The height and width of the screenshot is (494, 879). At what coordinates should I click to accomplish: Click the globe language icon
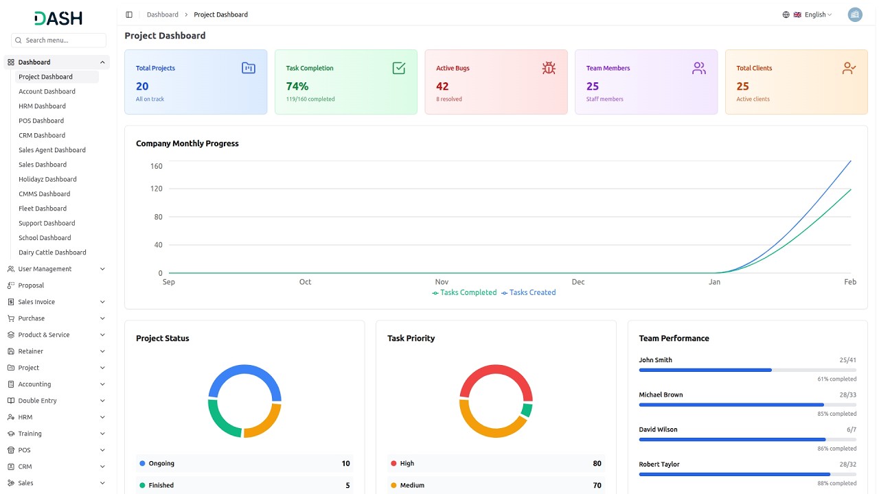[x=786, y=14]
